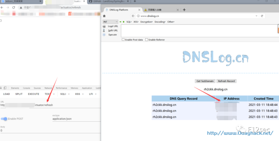Open the Other menu
Viewport: 279px width, 141px height.
coord(171,22)
